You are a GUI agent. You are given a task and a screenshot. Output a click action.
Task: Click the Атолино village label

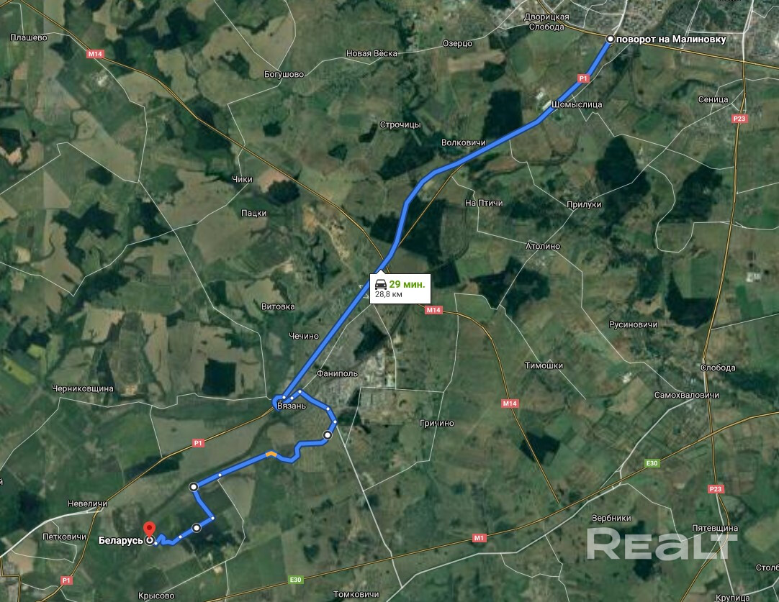[543, 246]
